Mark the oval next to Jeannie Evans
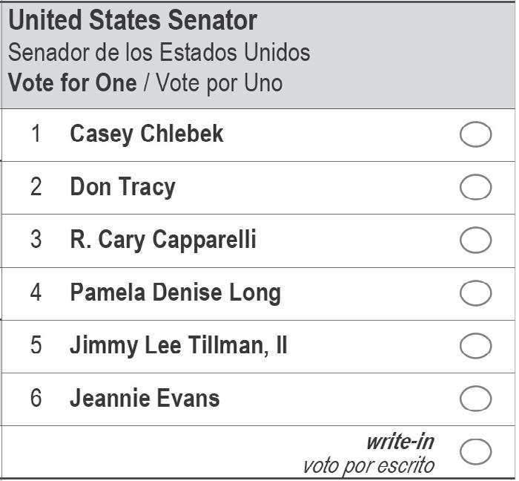 coord(475,399)
